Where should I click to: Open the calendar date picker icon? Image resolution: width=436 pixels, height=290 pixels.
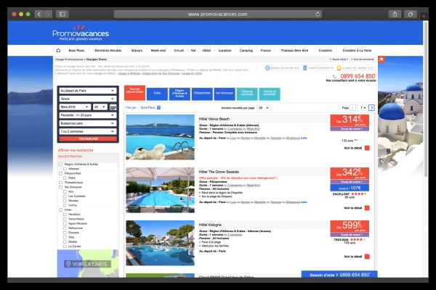[113, 107]
